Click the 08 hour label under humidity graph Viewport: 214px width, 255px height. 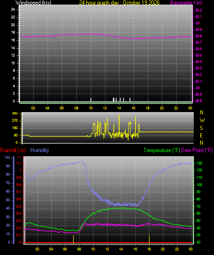(x=79, y=249)
